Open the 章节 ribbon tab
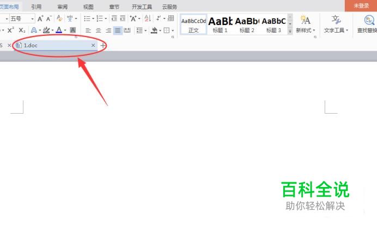Viewport: 377px width, 230px height. click(114, 7)
